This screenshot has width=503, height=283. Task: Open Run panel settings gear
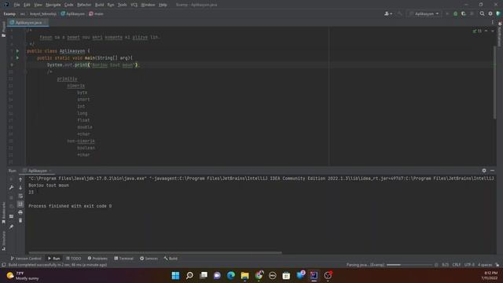(484, 171)
